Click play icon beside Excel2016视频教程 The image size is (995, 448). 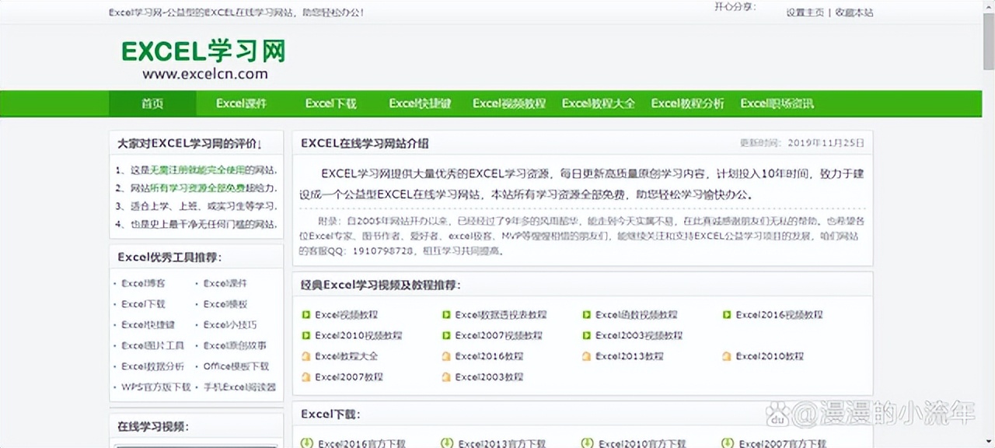point(727,315)
